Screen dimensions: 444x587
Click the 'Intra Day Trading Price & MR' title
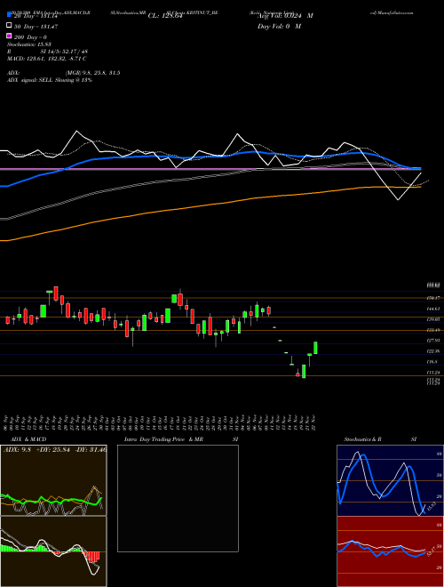pos(163,439)
